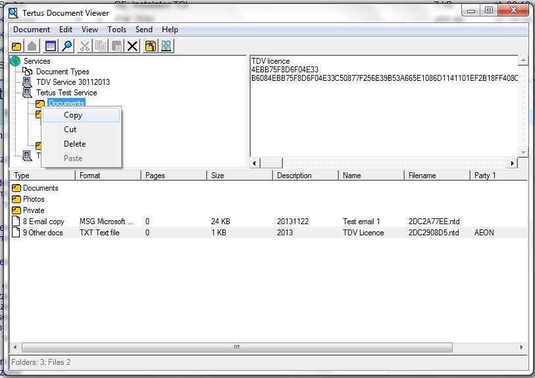Click the blue window view toolbar icon
Image resolution: width=535 pixels, height=378 pixels.
click(51, 46)
